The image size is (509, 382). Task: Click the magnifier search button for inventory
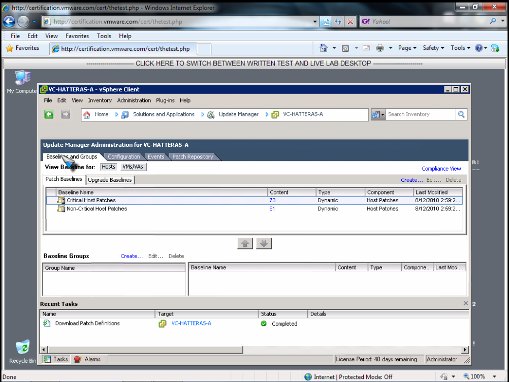pos(461,114)
